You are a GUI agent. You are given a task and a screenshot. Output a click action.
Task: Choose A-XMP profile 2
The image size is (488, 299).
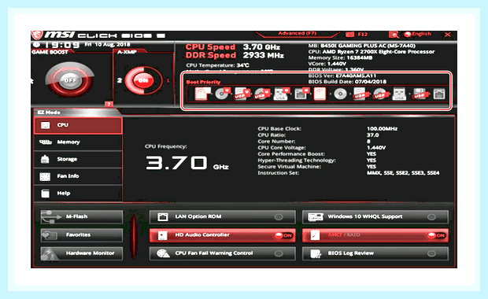pos(119,80)
